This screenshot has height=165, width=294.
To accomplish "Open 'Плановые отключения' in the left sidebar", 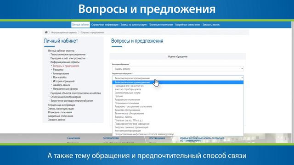I will pos(60,112).
